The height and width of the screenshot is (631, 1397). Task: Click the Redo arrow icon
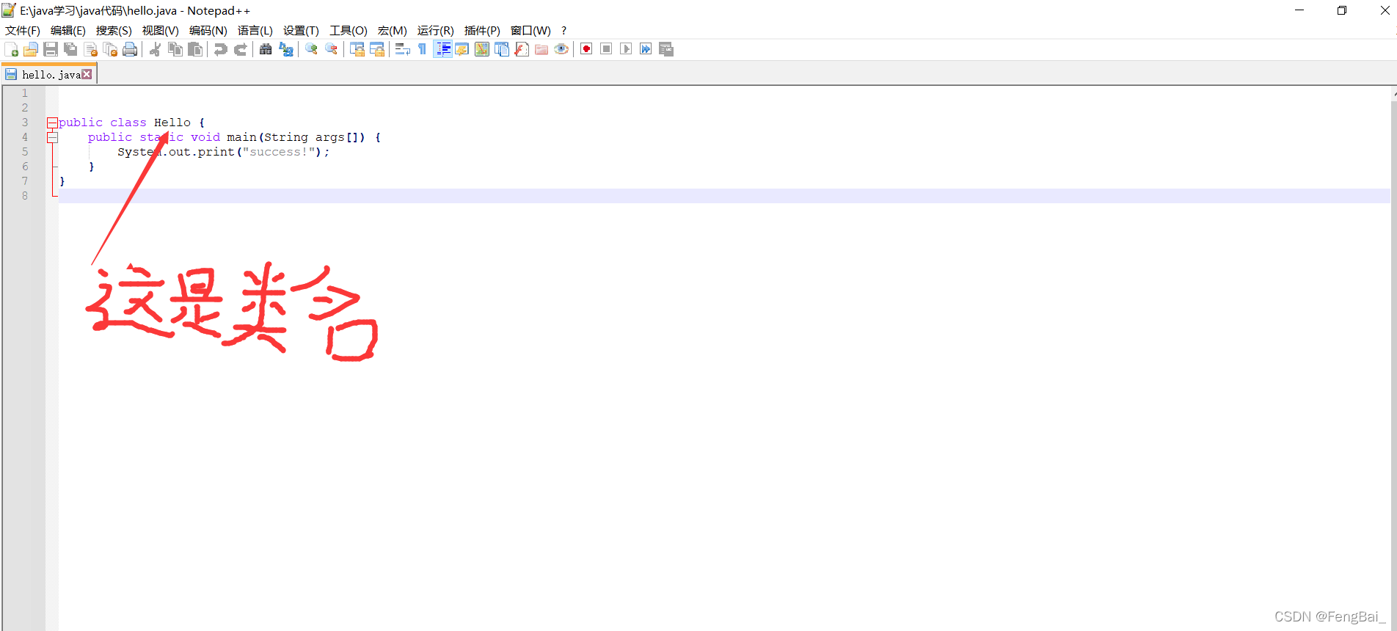click(x=240, y=49)
